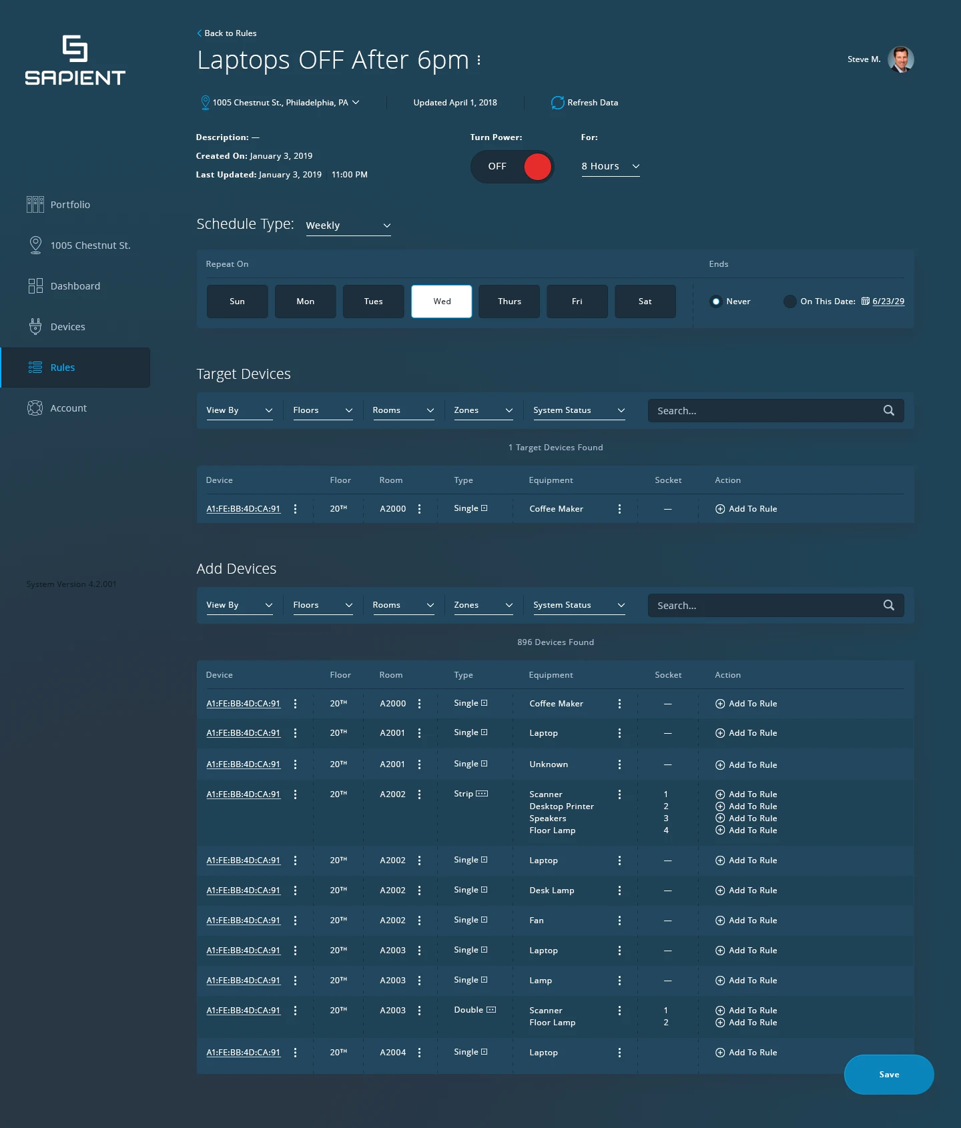Click the search magnifier in Target Devices
Image resolution: width=961 pixels, height=1128 pixels.
tap(888, 410)
